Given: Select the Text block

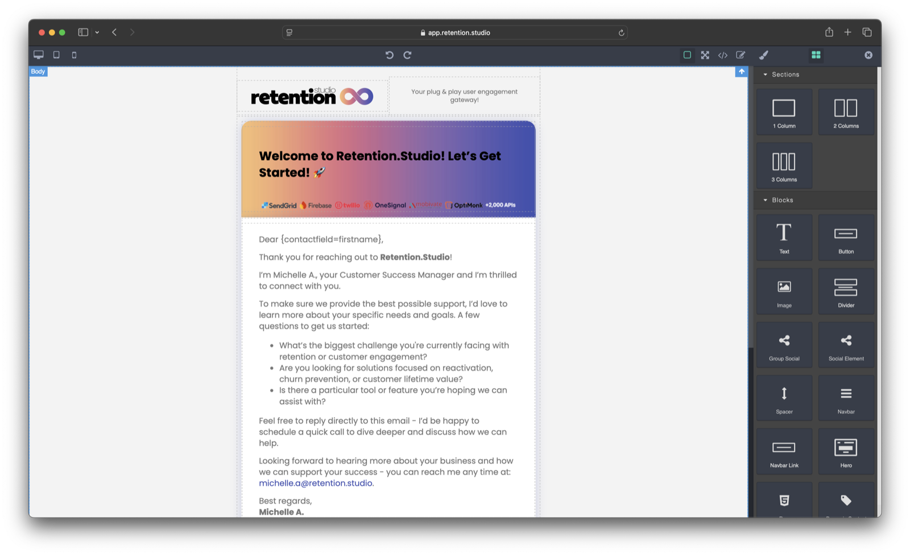Looking at the screenshot, I should click(x=784, y=237).
